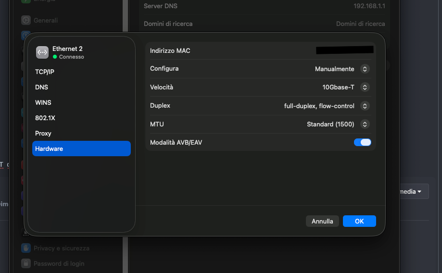Click the Annulla button to cancel
The image size is (442, 273).
click(322, 221)
